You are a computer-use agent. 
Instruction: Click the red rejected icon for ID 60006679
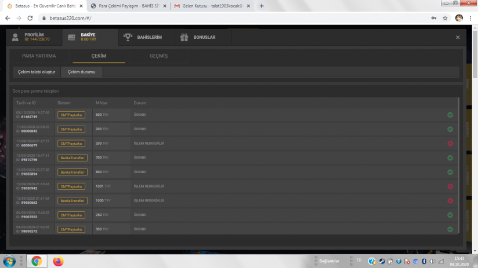(450, 144)
